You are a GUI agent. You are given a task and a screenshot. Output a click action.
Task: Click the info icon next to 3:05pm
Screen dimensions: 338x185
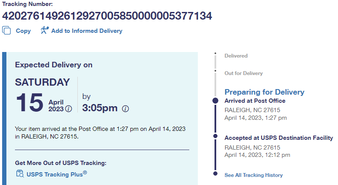(x=125, y=108)
